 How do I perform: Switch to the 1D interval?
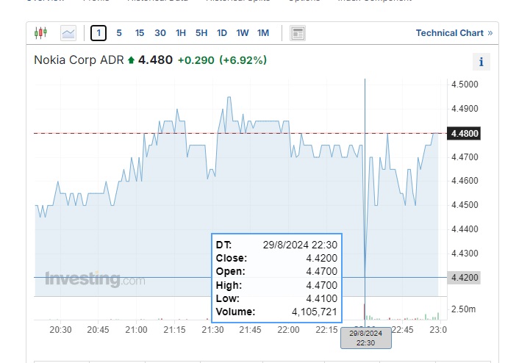click(222, 33)
